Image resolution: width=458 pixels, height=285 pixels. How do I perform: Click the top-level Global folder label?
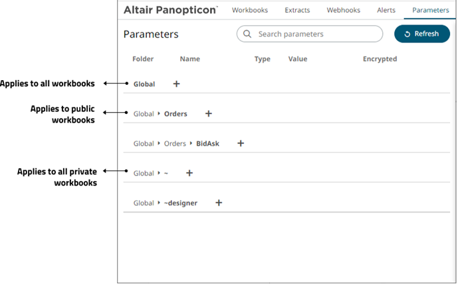[144, 84]
